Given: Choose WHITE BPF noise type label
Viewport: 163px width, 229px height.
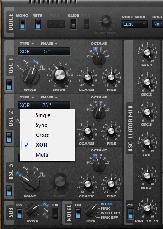Looking at the screenshot, I should coord(111,213).
